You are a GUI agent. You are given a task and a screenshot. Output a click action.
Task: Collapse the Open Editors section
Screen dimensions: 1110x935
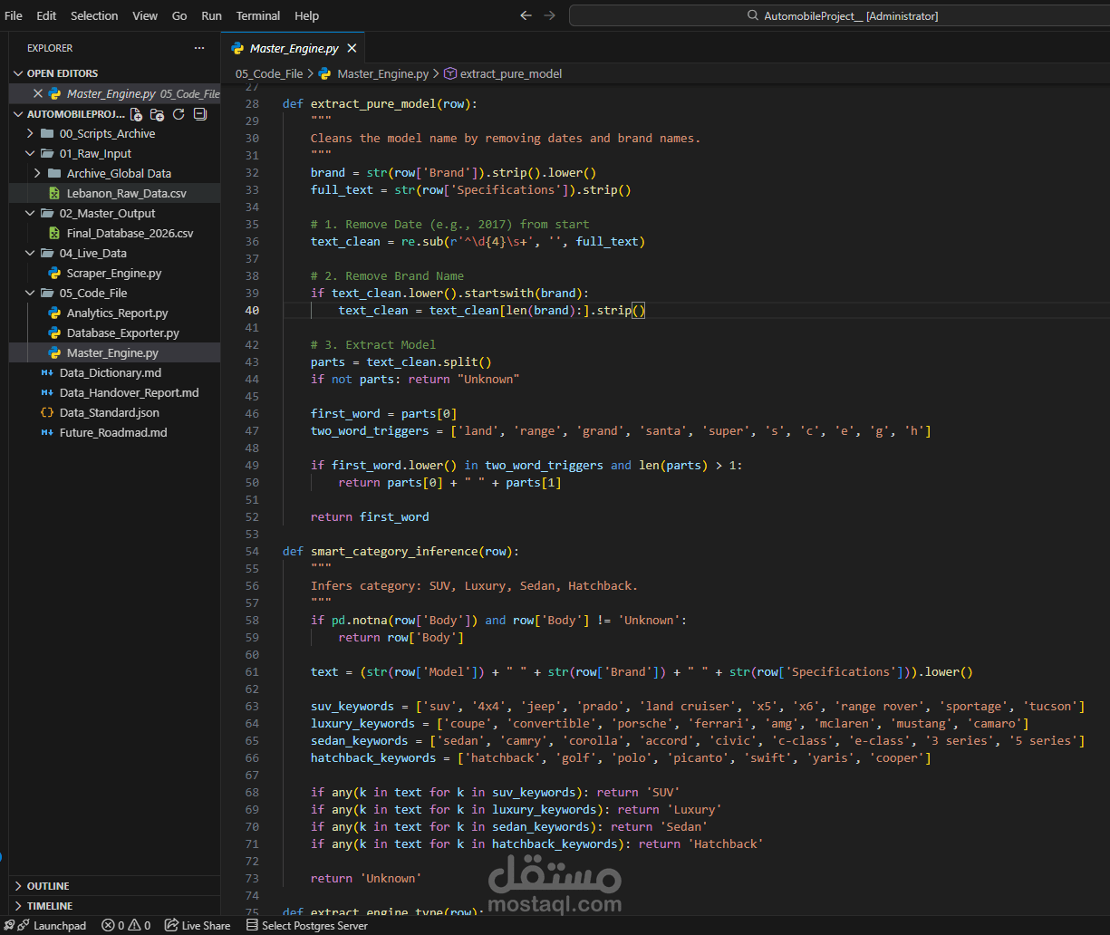[x=18, y=73]
